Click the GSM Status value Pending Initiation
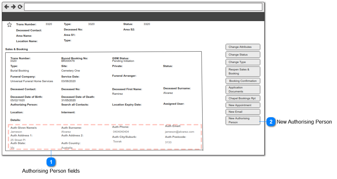The image size is (337, 179). [123, 61]
